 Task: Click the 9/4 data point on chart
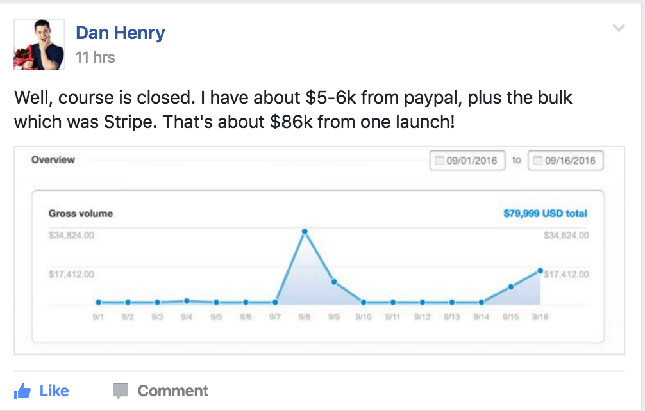coord(187,300)
